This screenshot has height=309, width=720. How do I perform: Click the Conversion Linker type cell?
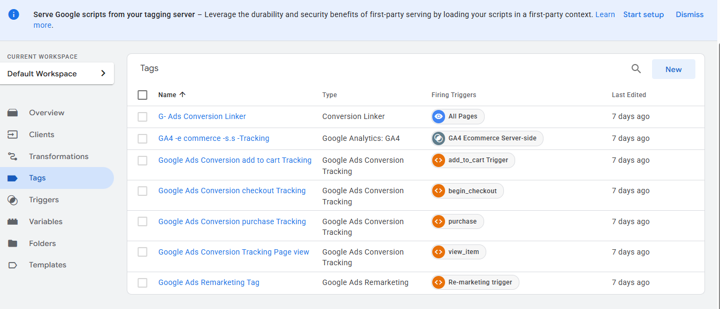tap(354, 116)
